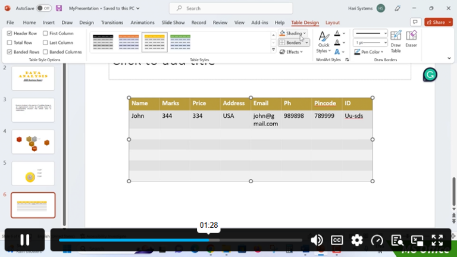Pause the video playback

point(24,240)
